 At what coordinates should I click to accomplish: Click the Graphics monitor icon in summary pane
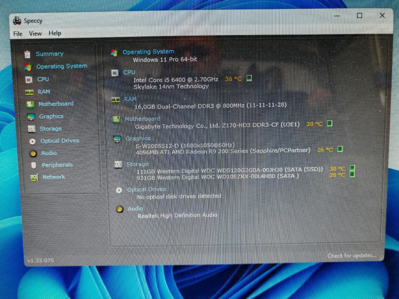pos(117,139)
